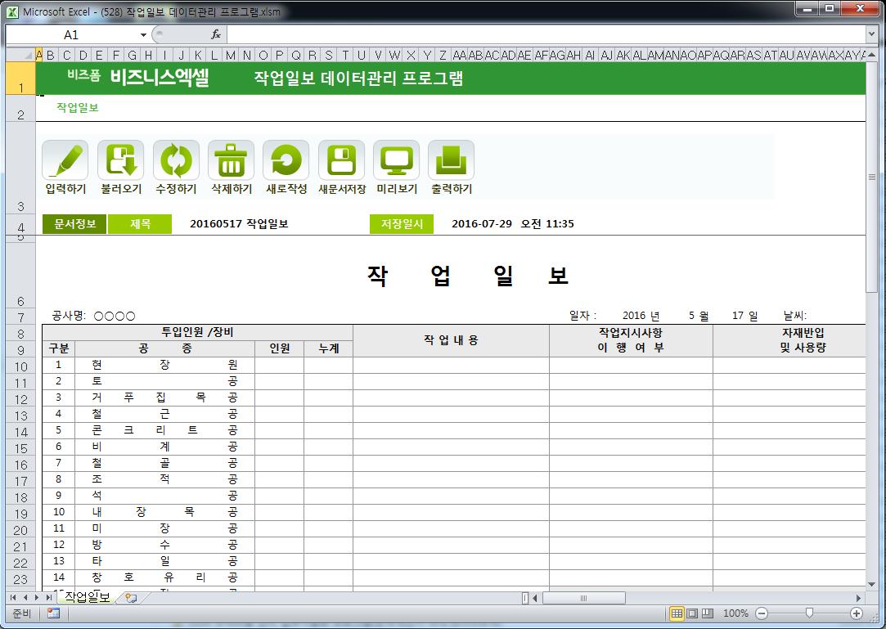Click the 입력하기 pencil icon
Viewport: 886px width, 629px height.
65,160
